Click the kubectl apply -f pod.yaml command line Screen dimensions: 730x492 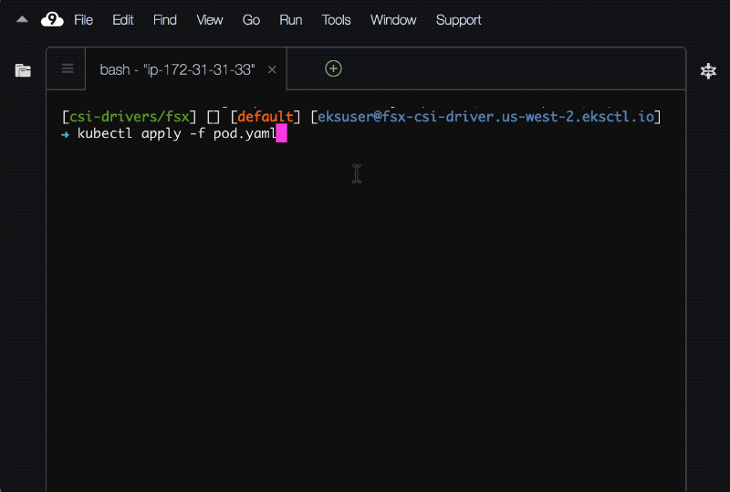coord(176,133)
